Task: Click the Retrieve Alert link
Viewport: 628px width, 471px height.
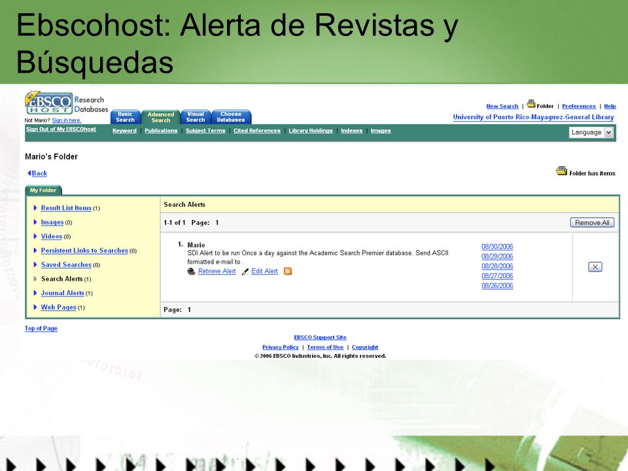Action: pyautogui.click(x=217, y=271)
